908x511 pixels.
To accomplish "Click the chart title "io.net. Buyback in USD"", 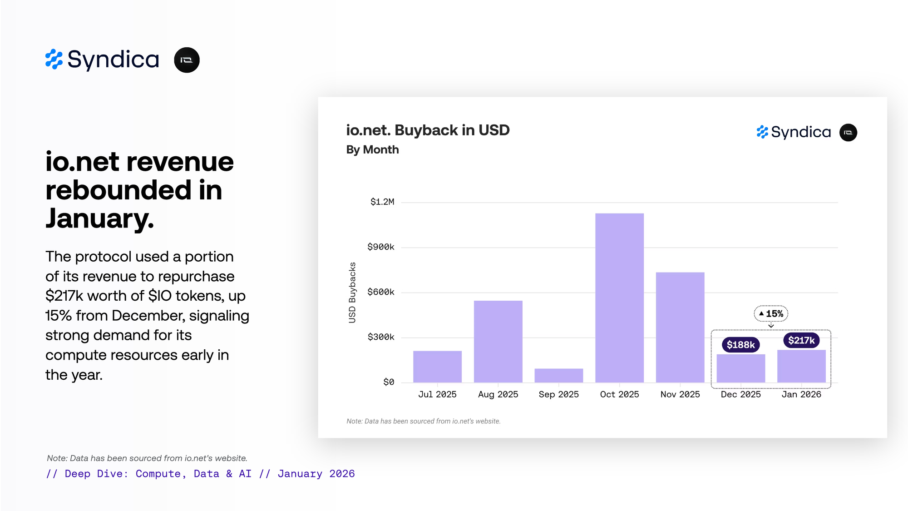I will pyautogui.click(x=428, y=130).
